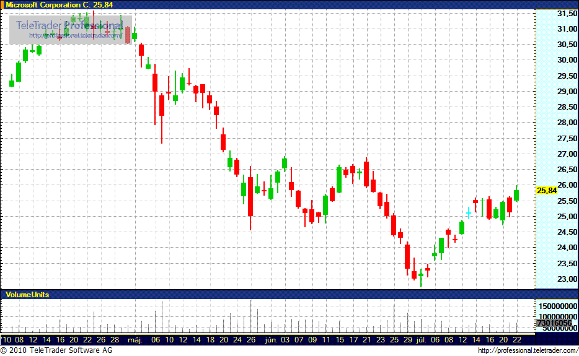This screenshot has height=356, width=579.
Task: Click the 31,00 price axis label
Action: 567,28
